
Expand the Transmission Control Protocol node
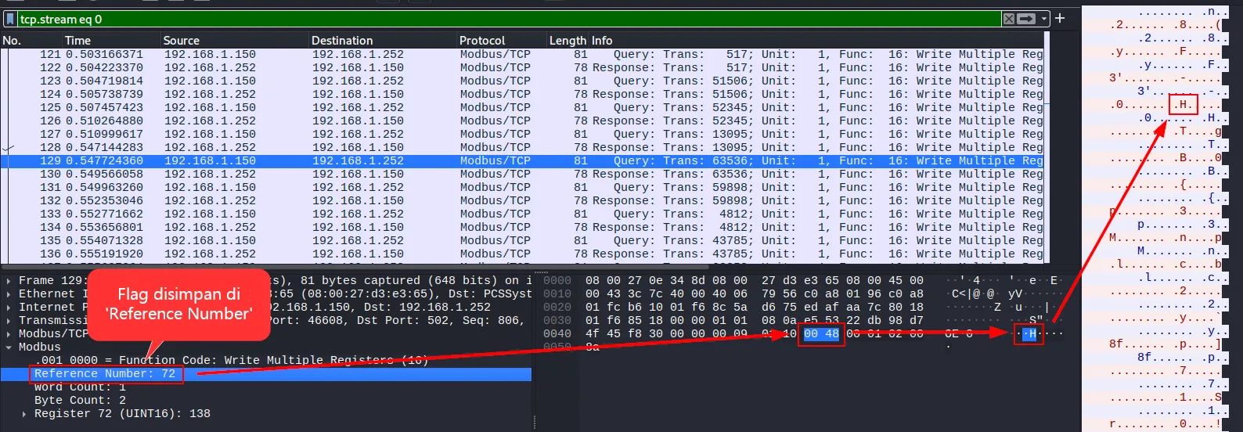coord(9,320)
